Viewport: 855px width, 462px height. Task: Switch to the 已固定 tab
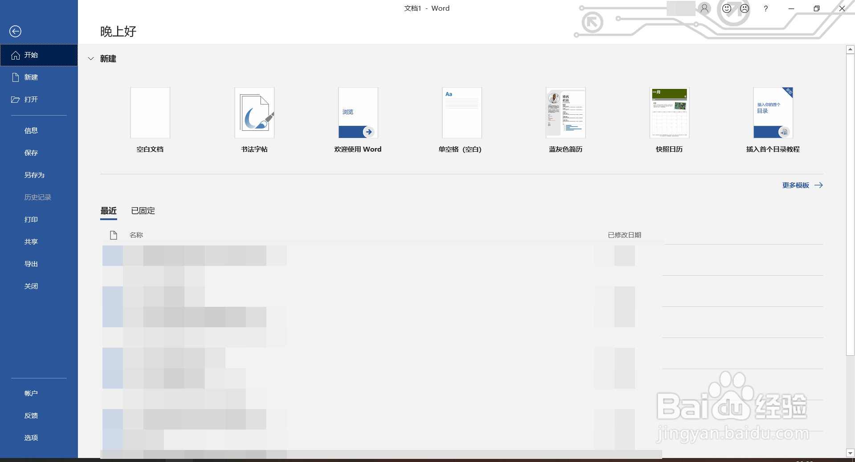click(x=142, y=210)
